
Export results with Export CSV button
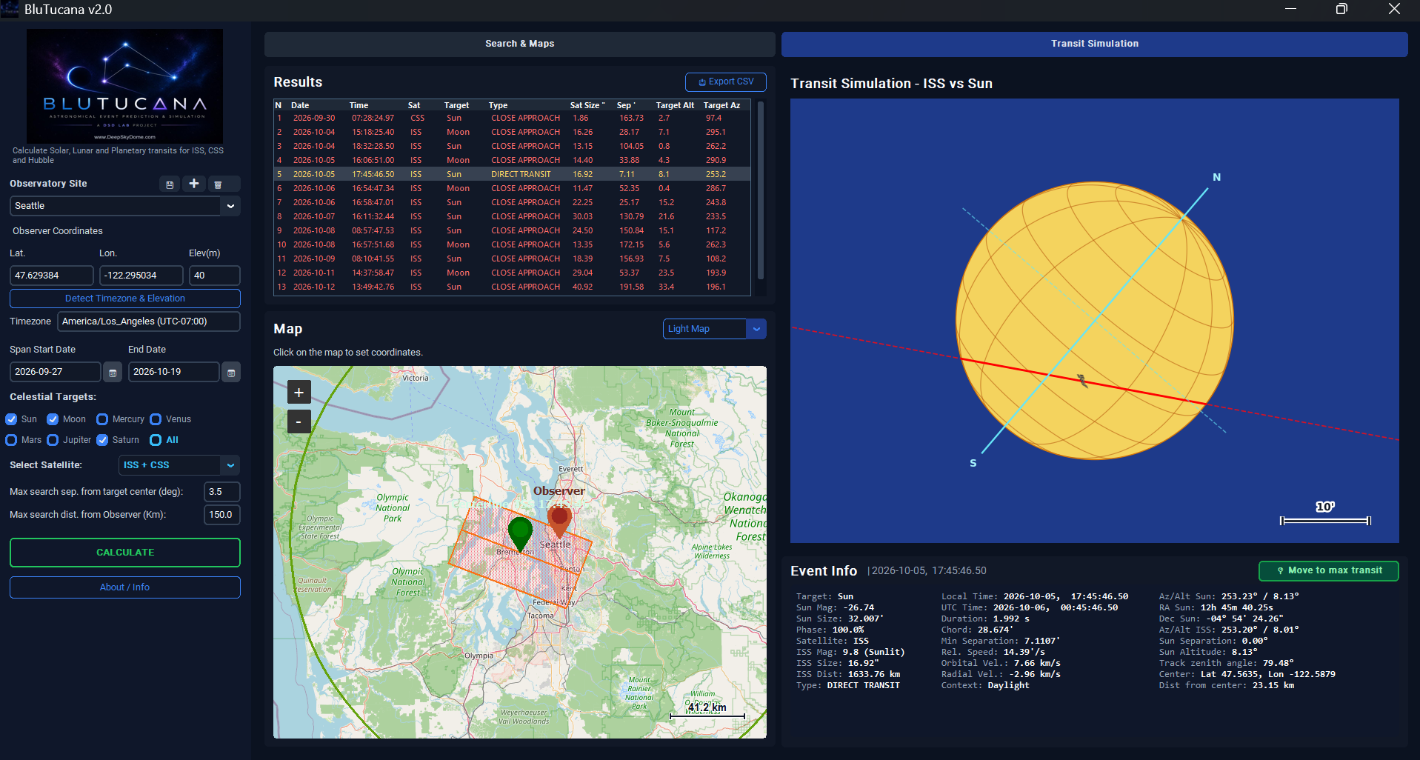(726, 82)
